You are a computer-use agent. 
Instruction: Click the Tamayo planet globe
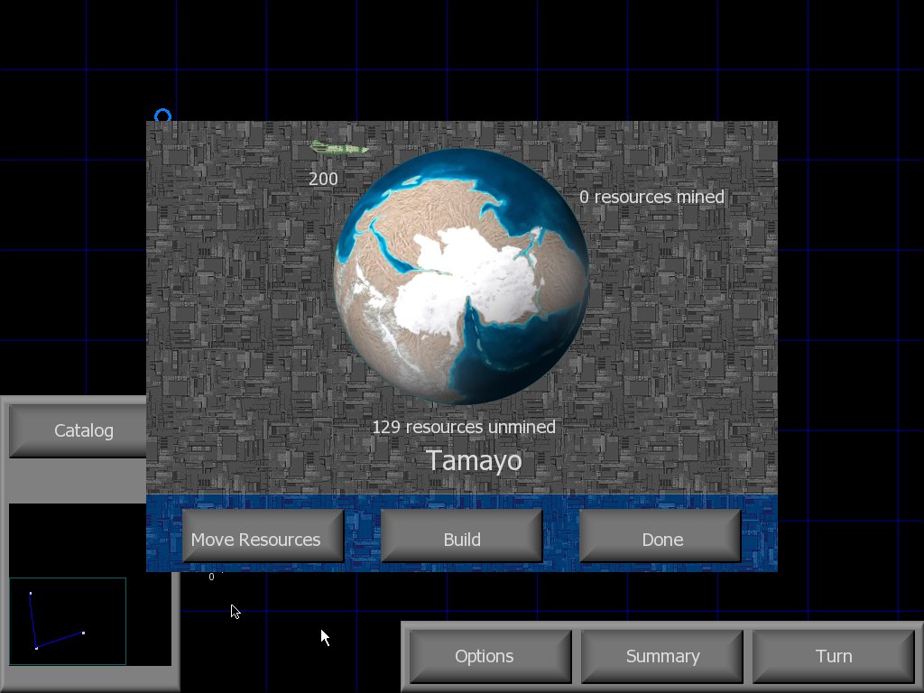pyautogui.click(x=461, y=276)
